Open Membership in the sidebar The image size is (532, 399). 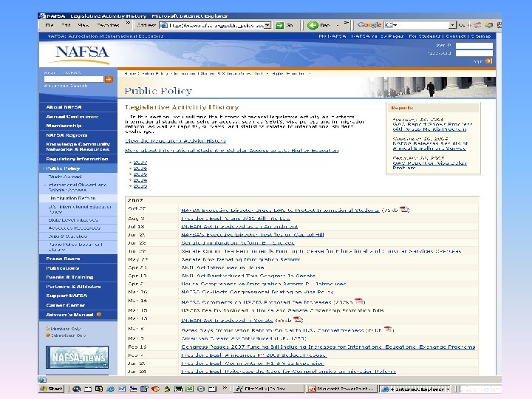coord(64,126)
